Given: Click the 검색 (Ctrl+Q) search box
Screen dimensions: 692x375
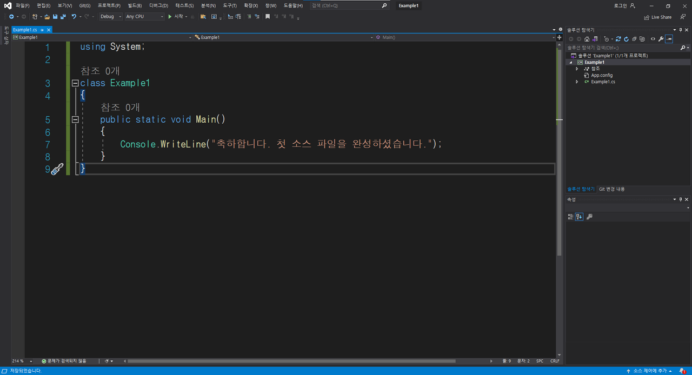Looking at the screenshot, I should 350,5.
